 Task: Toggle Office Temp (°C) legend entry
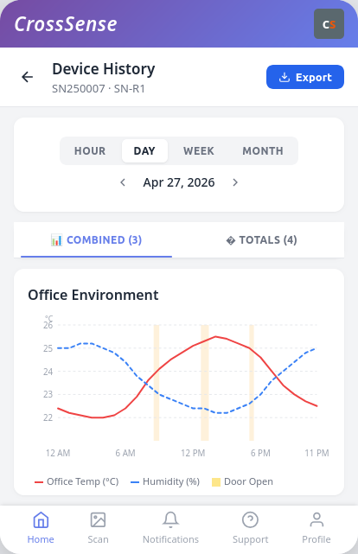pyautogui.click(x=77, y=482)
